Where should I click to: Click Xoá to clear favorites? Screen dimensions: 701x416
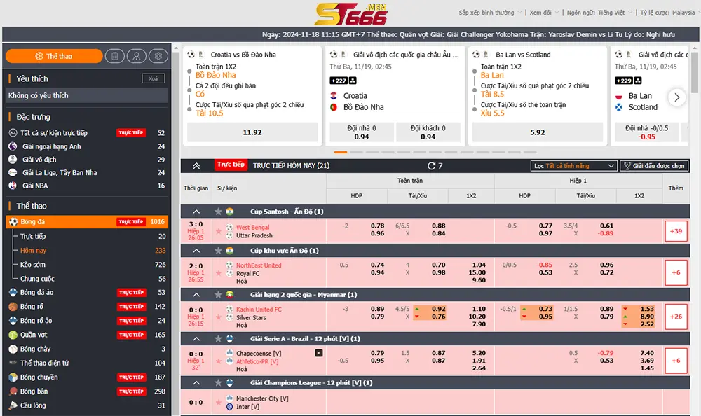click(154, 78)
